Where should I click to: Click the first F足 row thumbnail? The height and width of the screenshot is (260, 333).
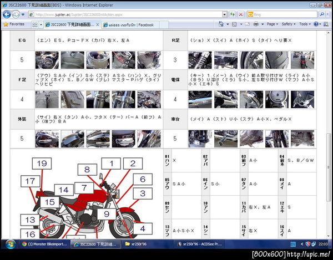(x=47, y=99)
